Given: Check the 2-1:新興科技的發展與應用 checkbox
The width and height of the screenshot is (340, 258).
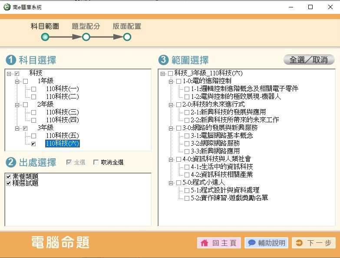Looking at the screenshot, I should [187, 112].
